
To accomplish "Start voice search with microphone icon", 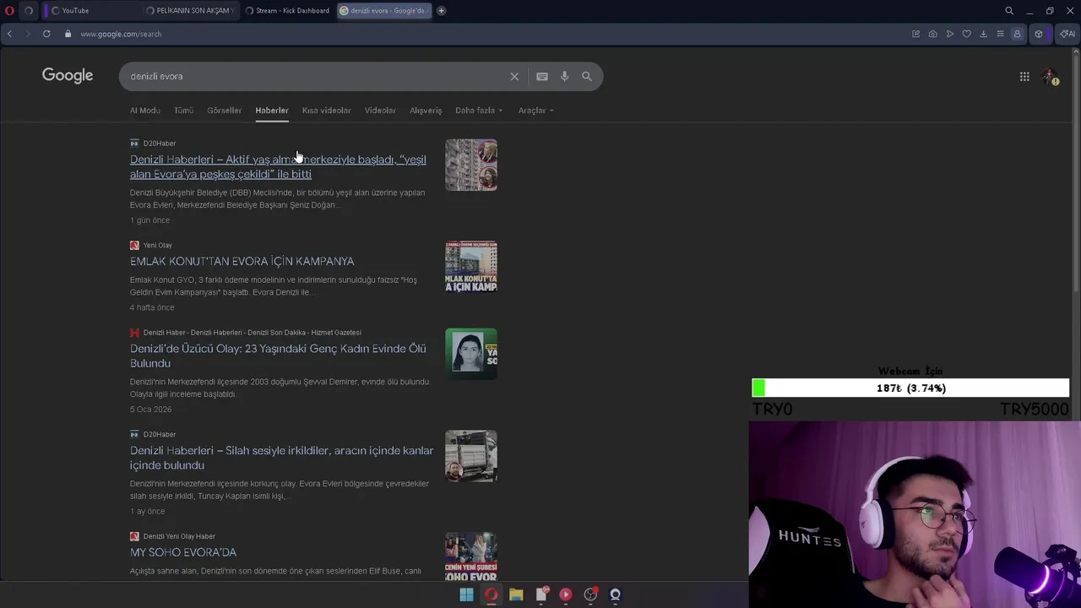I will click(x=564, y=76).
